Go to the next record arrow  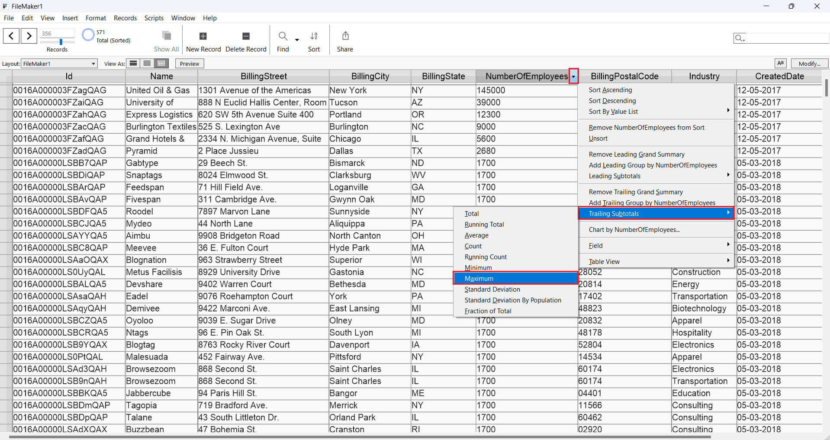[29, 35]
